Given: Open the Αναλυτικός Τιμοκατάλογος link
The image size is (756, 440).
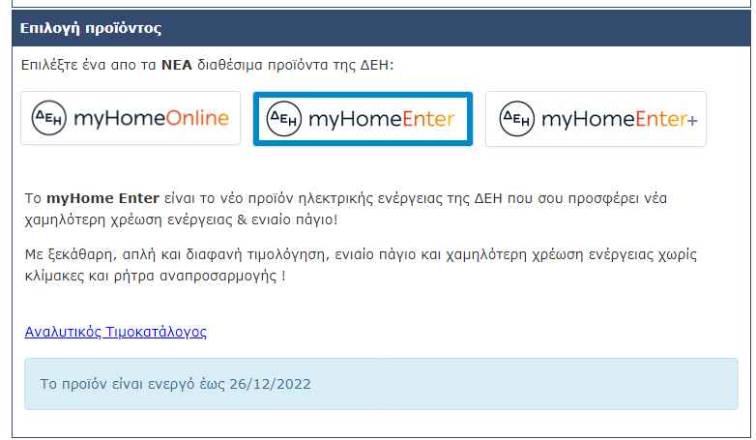Looking at the screenshot, I should [116, 332].
